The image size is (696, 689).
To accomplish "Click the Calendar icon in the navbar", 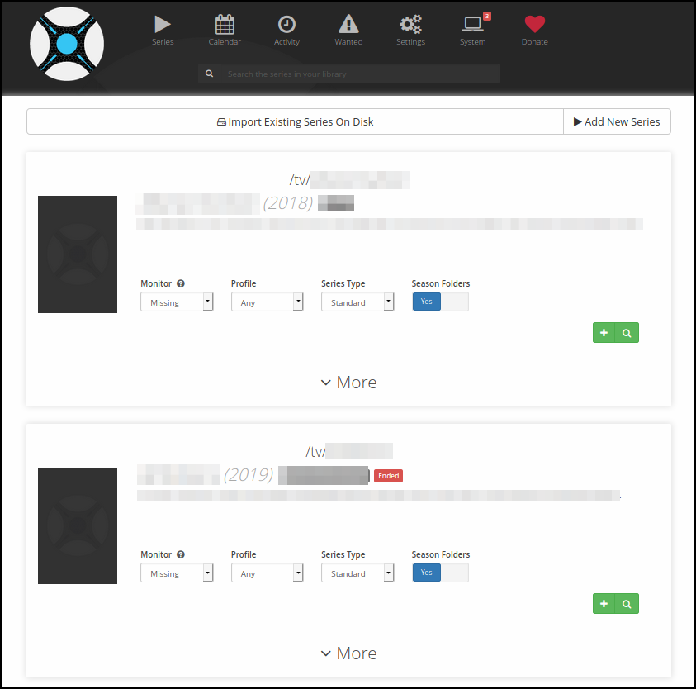I will pos(224,24).
